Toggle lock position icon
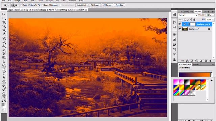 [191, 19]
